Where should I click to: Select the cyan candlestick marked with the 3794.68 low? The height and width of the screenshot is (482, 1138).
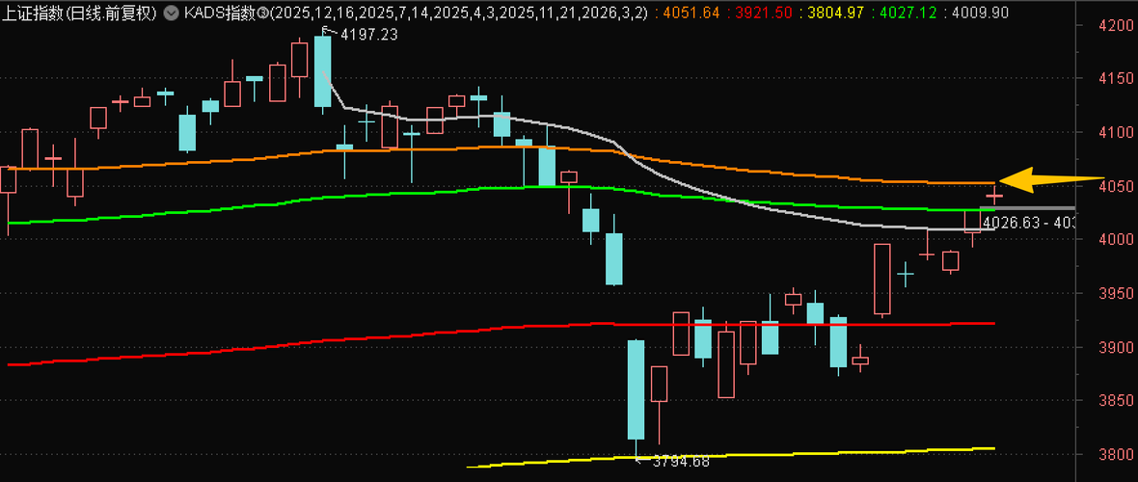tap(636, 389)
